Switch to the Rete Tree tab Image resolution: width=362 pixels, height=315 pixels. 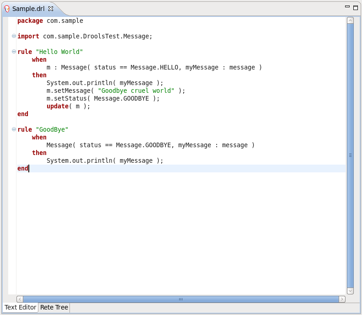coord(54,307)
